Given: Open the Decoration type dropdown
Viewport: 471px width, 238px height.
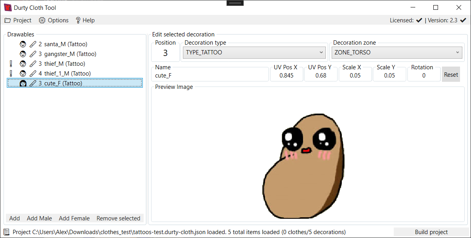Looking at the screenshot, I should pos(254,52).
